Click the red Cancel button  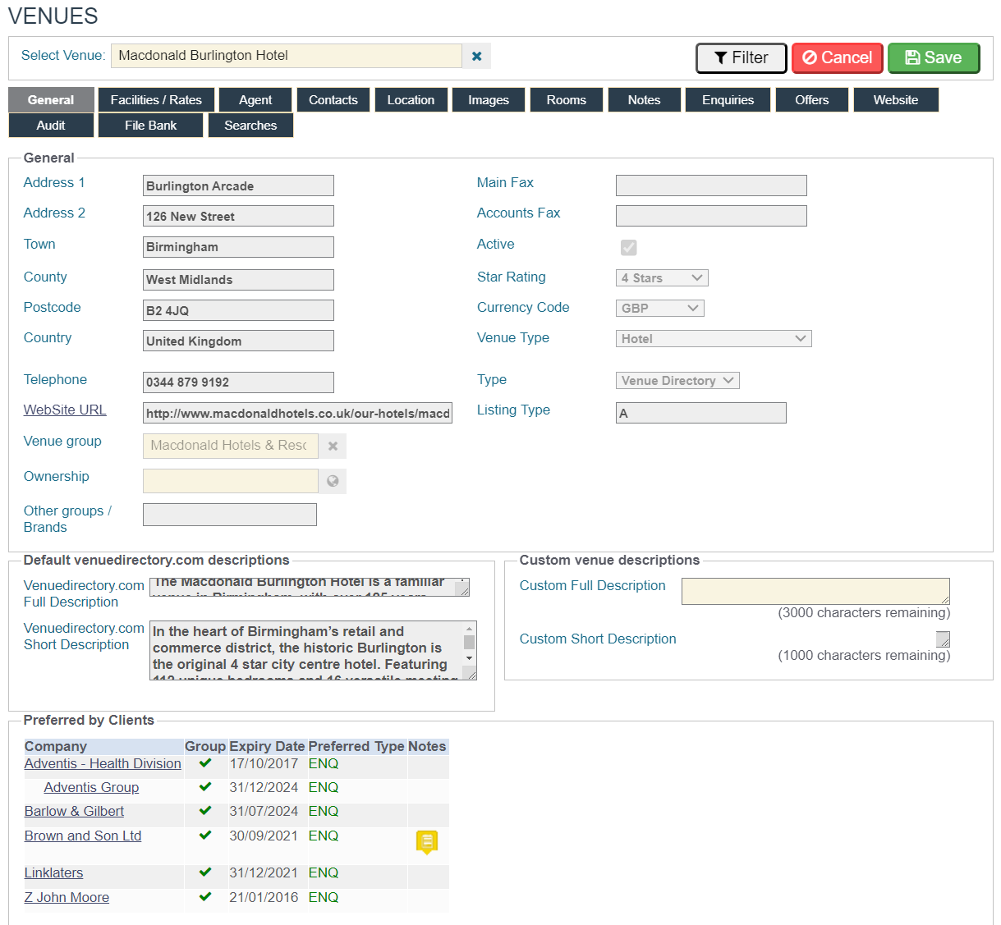(838, 57)
